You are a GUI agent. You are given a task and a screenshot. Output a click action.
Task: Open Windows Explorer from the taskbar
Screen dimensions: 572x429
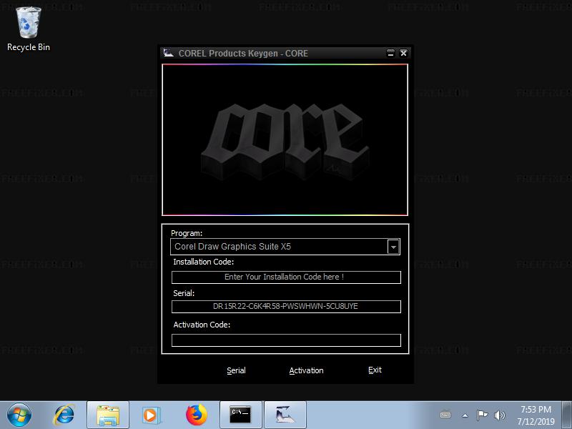tap(108, 415)
